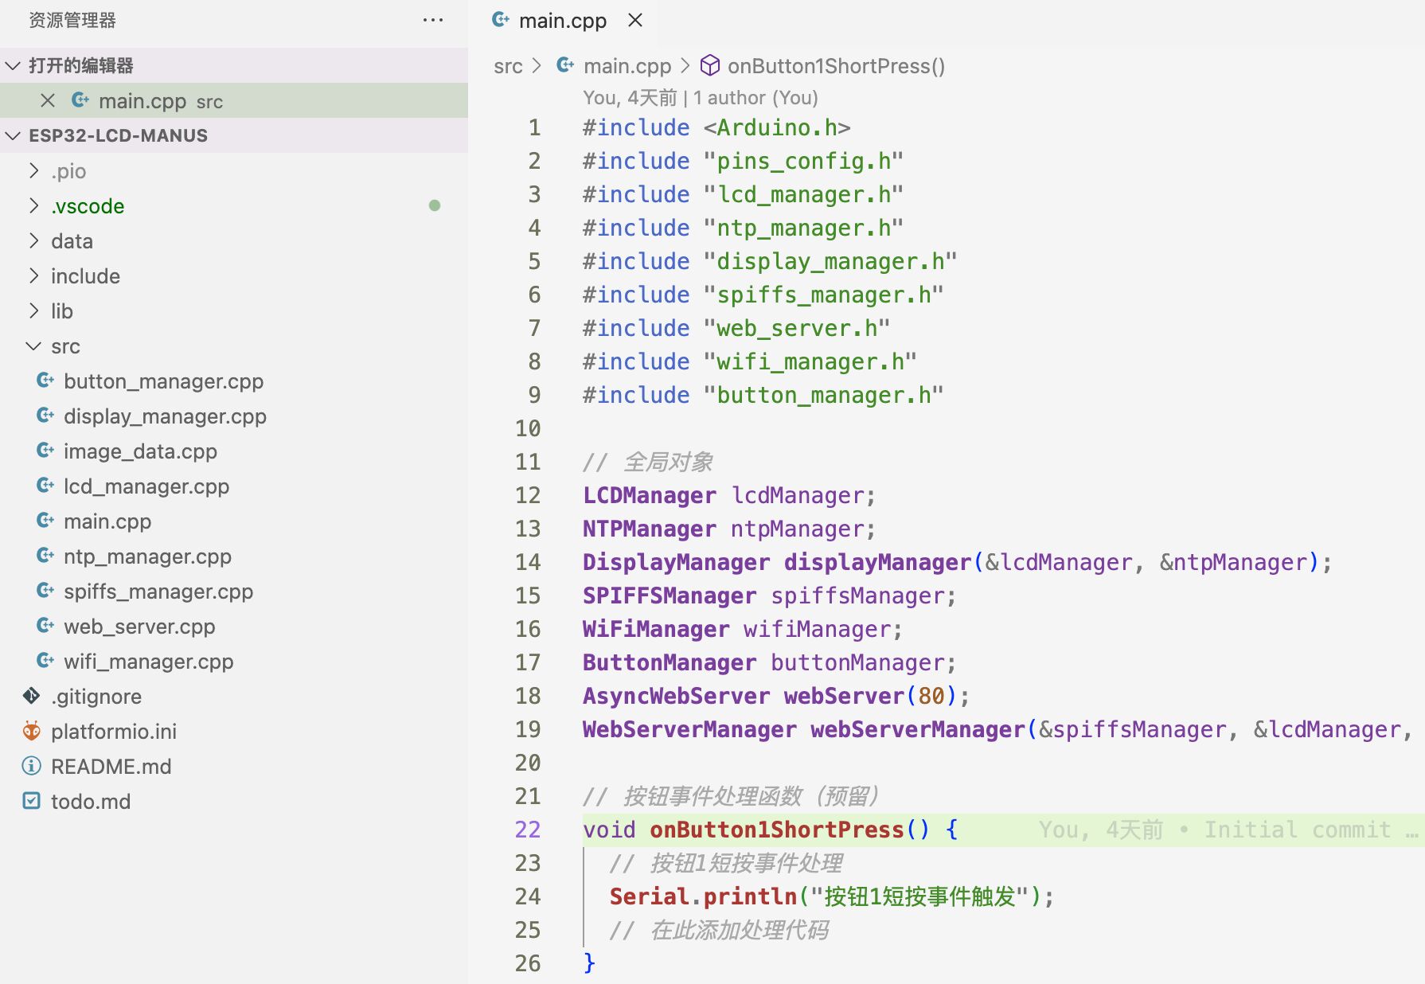Click the C++ icon in the editor tab
1425x984 pixels.
[501, 20]
